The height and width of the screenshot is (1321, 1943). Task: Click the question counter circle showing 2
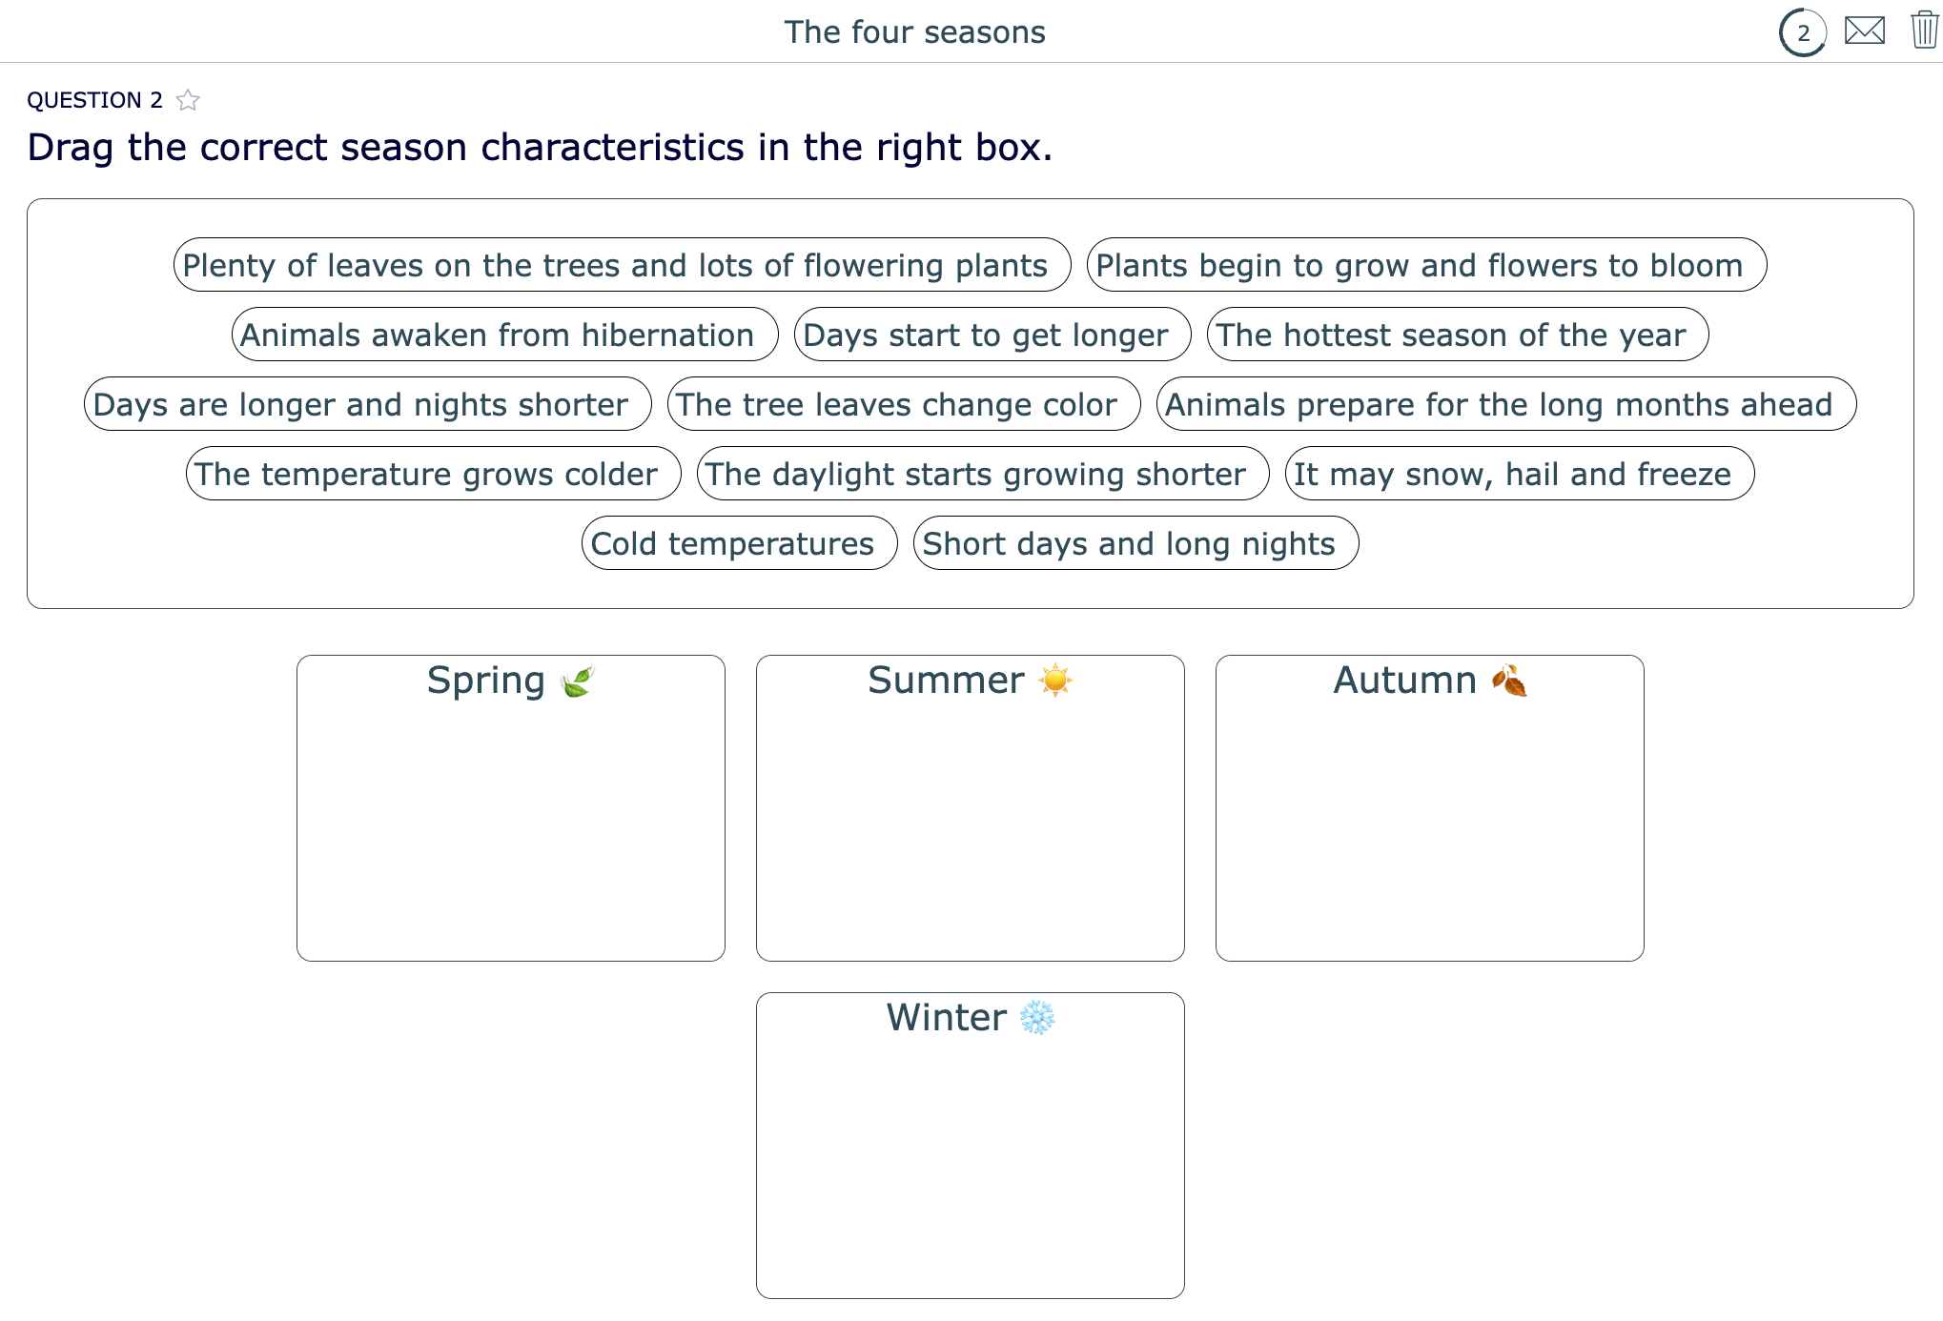coord(1802,30)
